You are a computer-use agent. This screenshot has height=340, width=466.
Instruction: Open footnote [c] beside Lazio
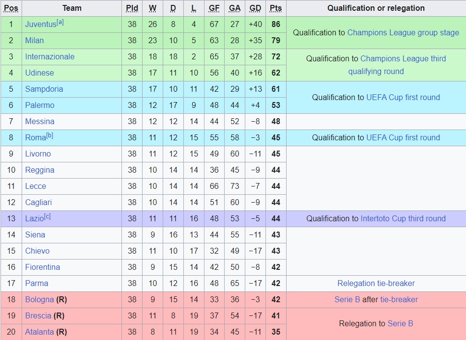(x=47, y=216)
